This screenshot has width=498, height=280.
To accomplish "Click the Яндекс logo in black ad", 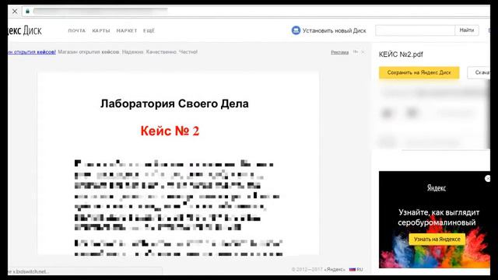I will 436,188.
